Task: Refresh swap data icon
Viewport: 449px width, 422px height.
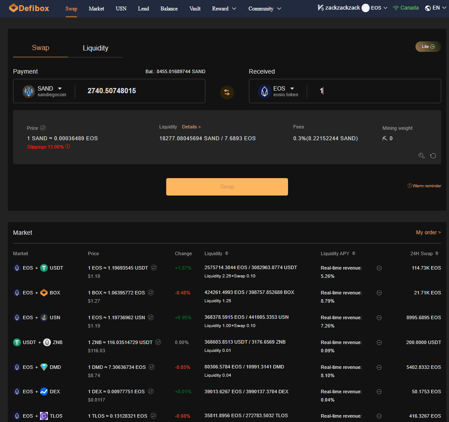Action: click(433, 155)
